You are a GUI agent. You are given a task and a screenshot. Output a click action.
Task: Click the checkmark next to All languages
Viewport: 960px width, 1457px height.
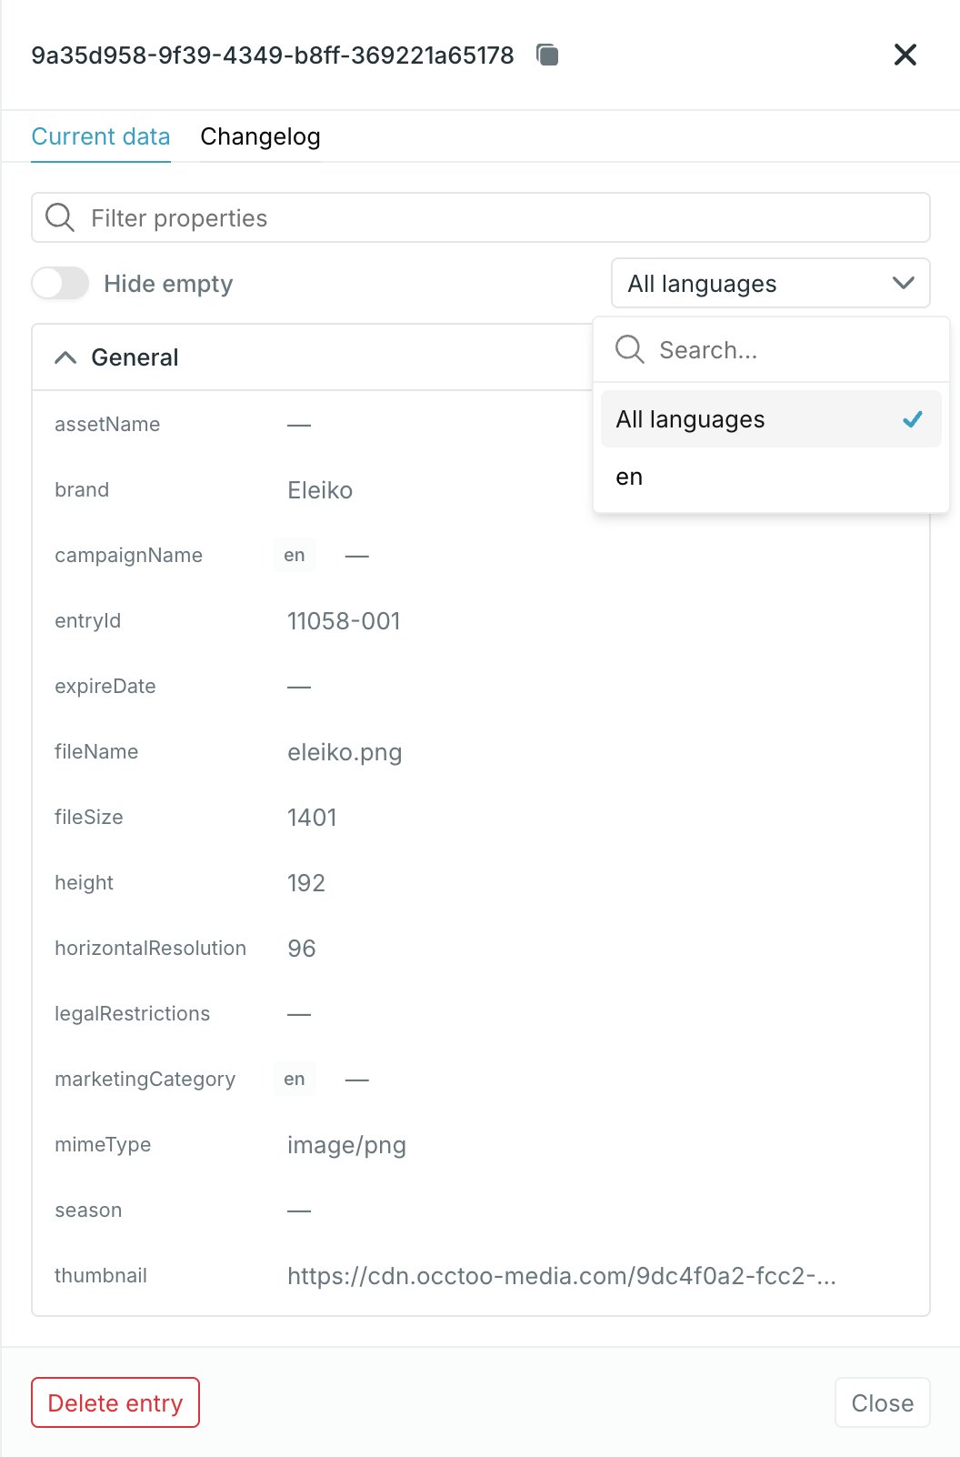pos(912,419)
